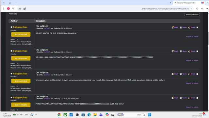The width and height of the screenshot is (209, 118).
Task: Click the arrow icon at the toolbar's right end
Action: [207, 9]
